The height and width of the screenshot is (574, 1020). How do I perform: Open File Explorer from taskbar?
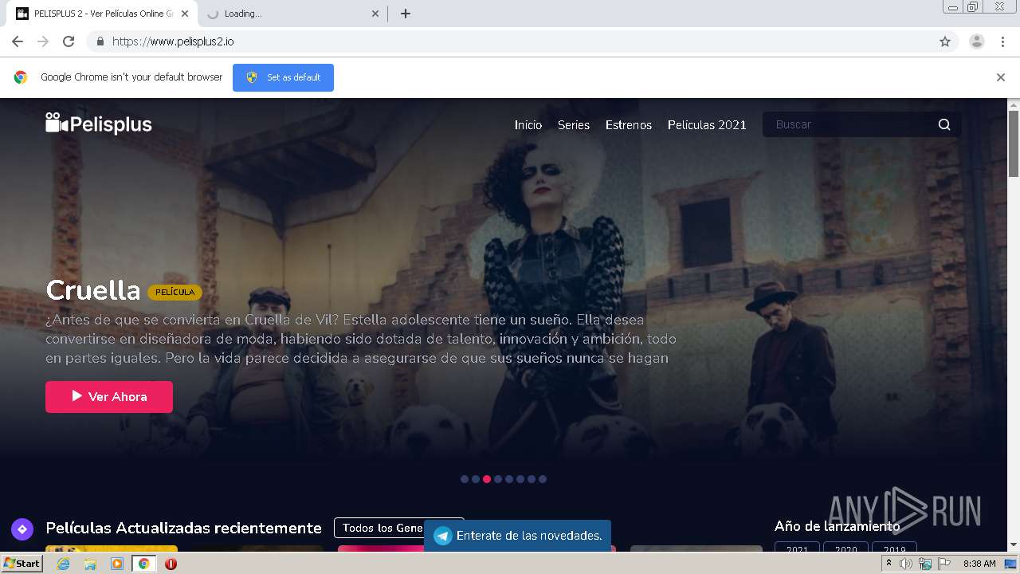[90, 564]
